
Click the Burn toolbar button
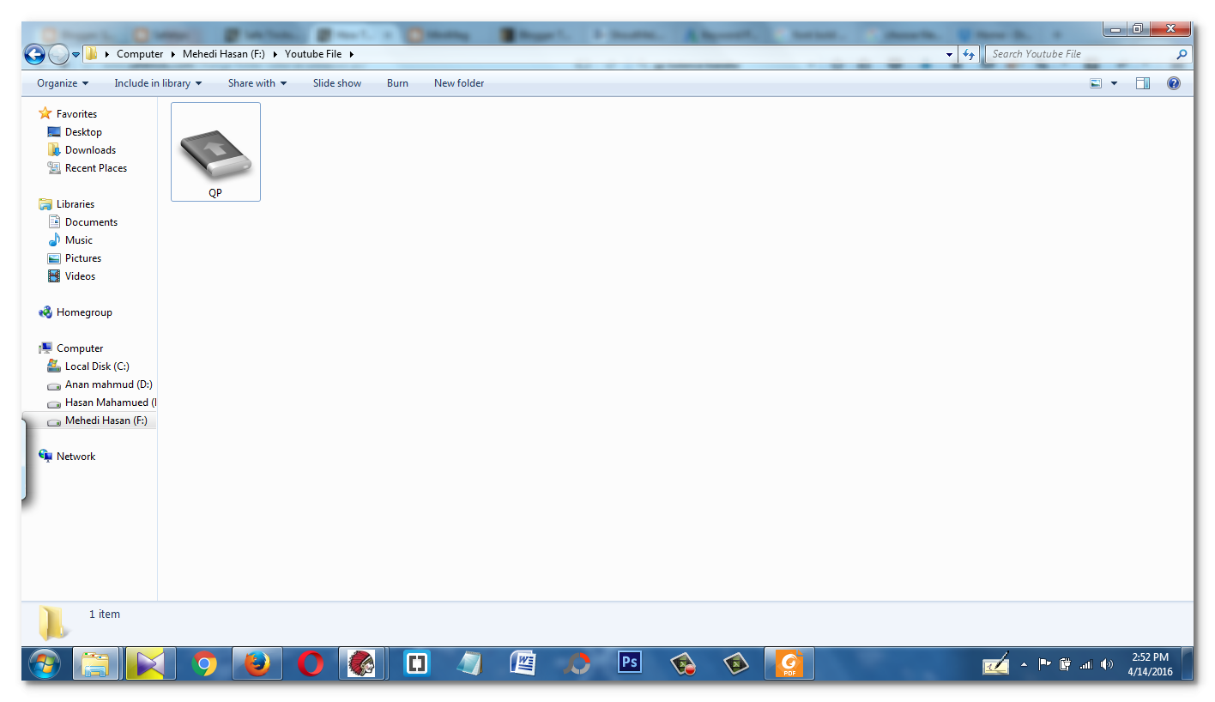397,83
